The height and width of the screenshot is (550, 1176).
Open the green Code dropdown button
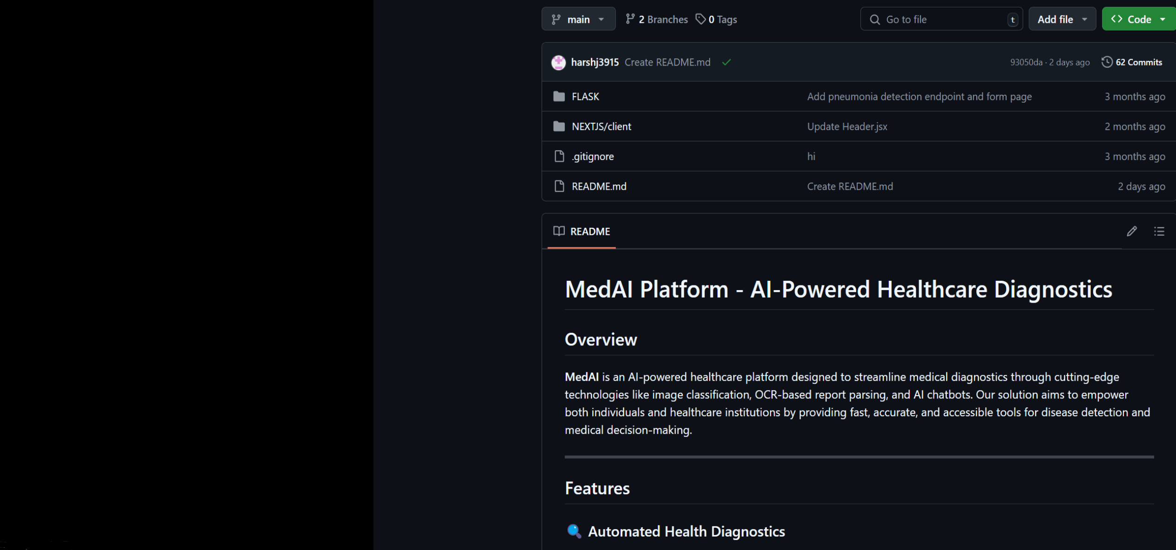[1138, 19]
